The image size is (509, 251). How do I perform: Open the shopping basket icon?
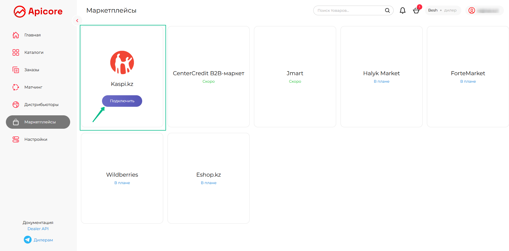(x=416, y=11)
